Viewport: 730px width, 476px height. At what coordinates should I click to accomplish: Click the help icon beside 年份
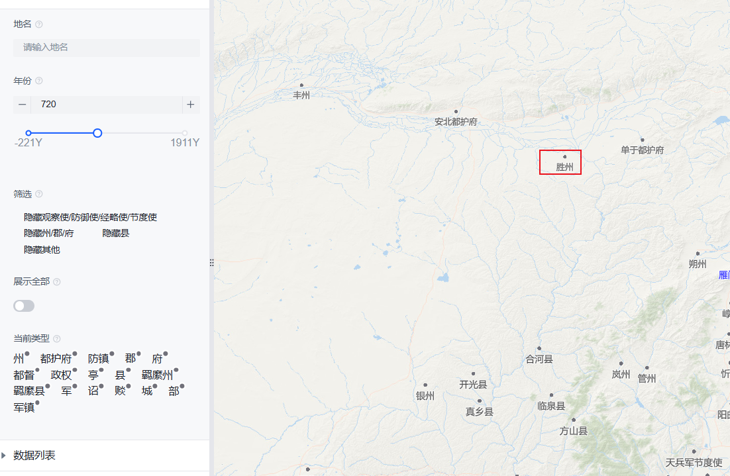[39, 81]
